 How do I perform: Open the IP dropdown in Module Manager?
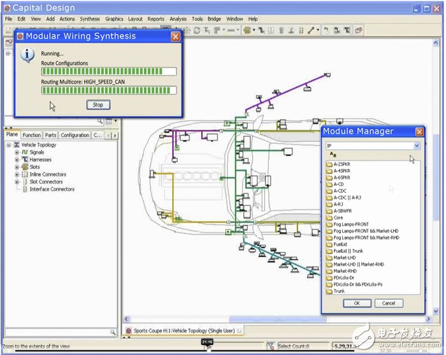(x=417, y=146)
